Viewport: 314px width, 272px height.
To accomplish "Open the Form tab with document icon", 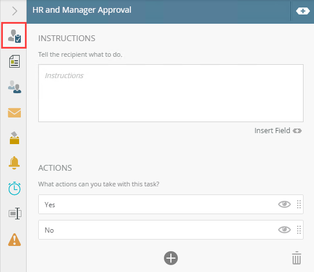I will [14, 61].
